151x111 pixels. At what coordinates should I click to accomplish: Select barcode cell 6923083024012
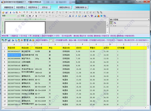[14, 55]
